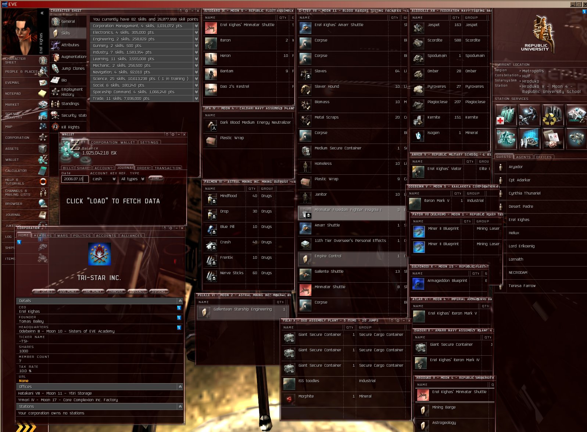Open the Calculator from the Neocom sidebar
Image resolution: width=587 pixels, height=432 pixels.
coord(25,171)
